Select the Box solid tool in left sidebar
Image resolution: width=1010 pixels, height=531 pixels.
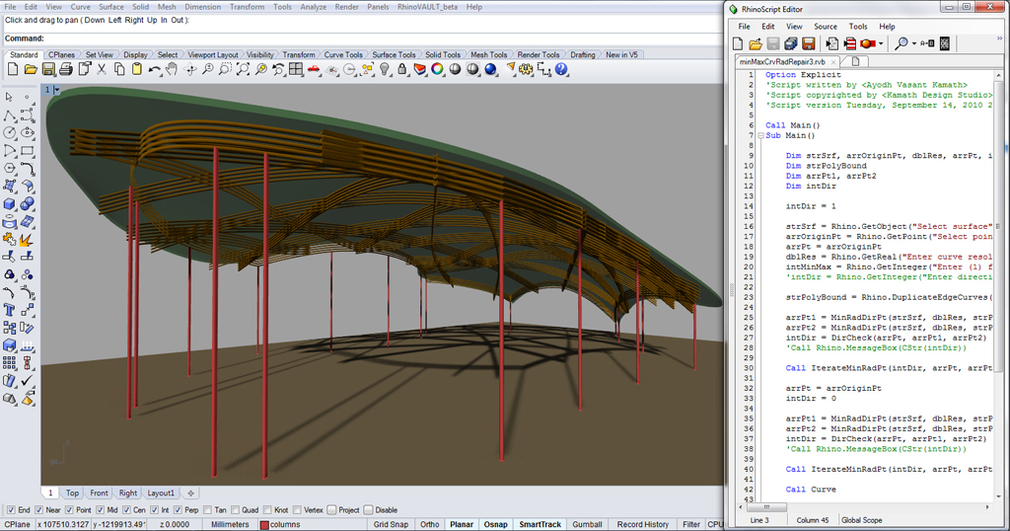[10, 204]
